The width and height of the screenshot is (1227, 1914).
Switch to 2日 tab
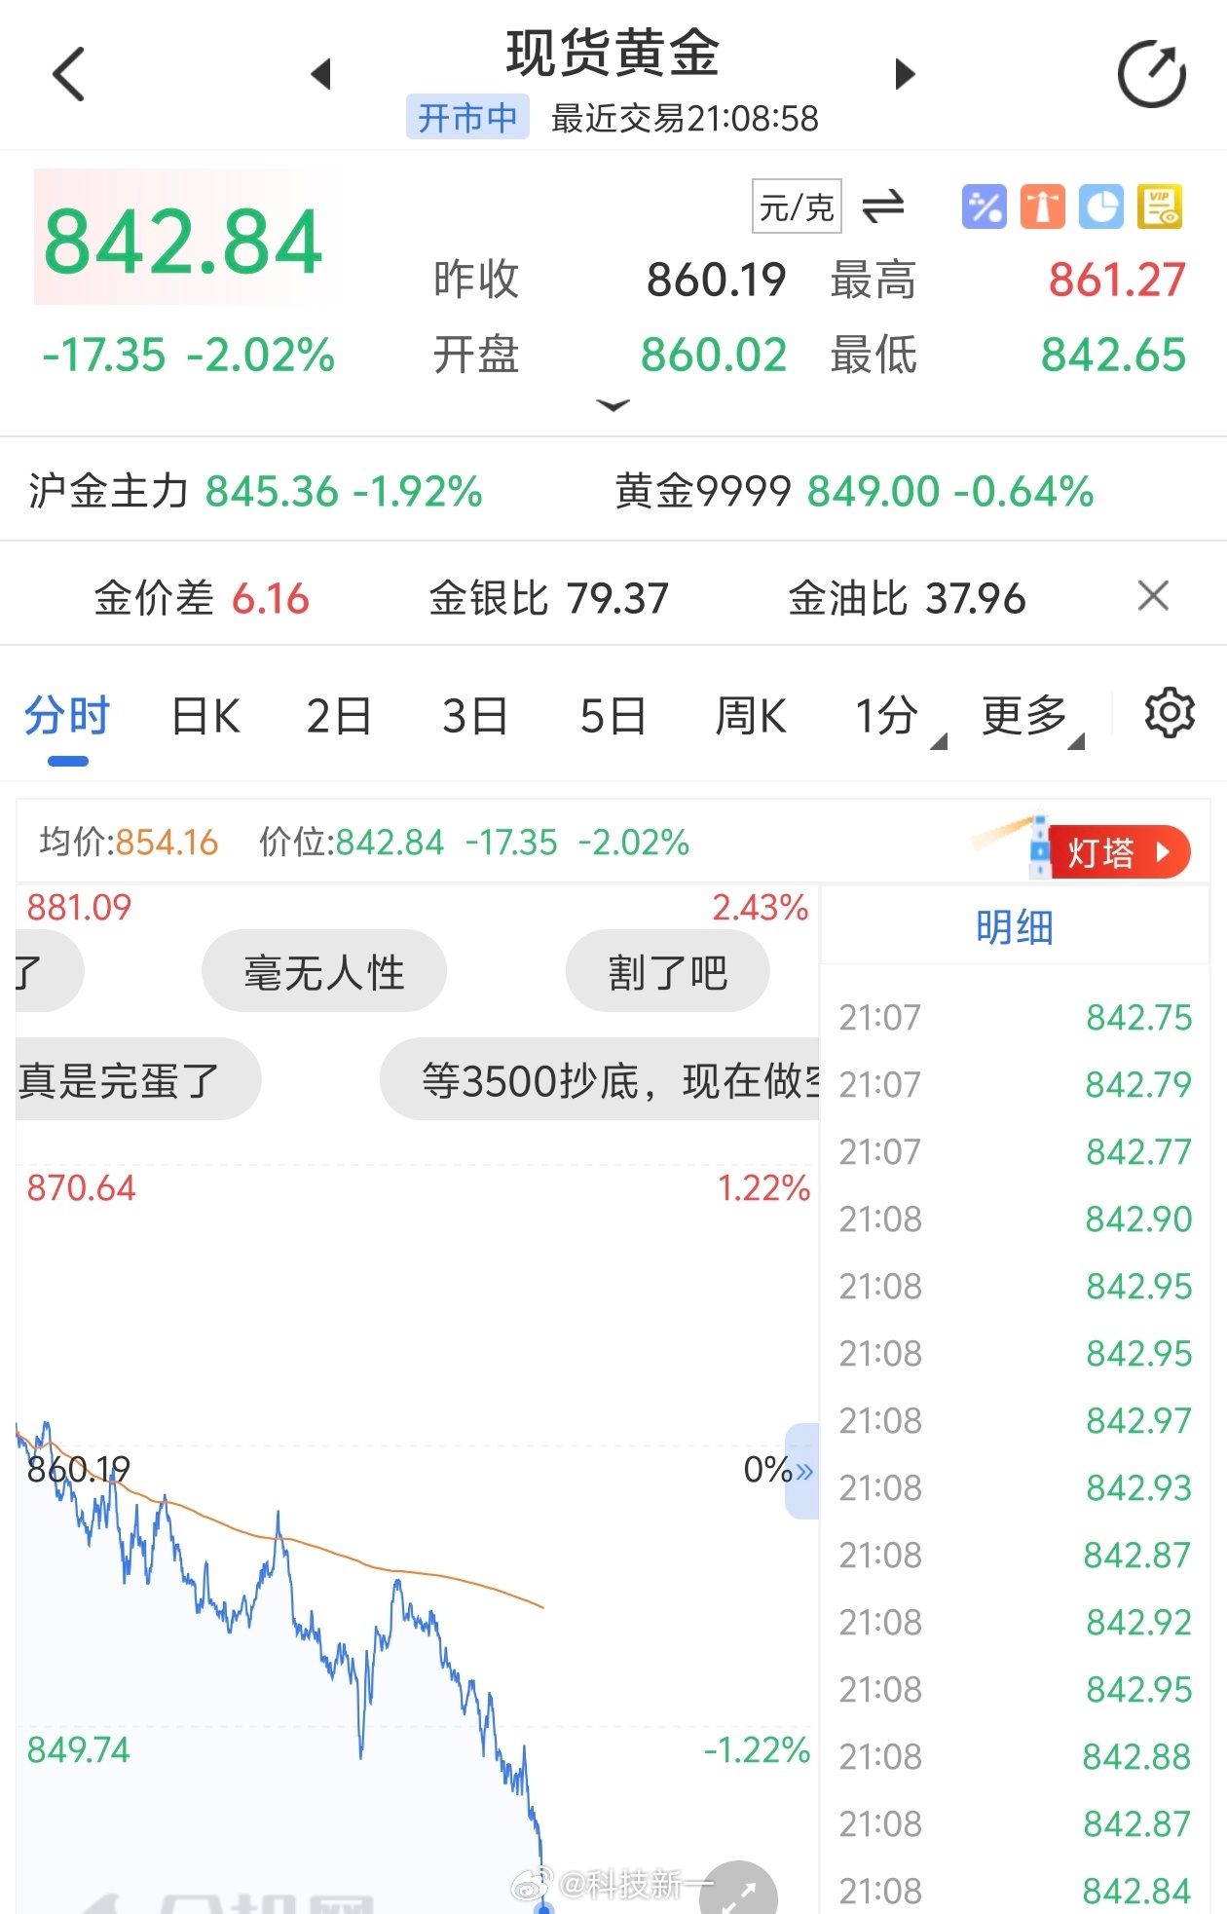pyautogui.click(x=339, y=717)
